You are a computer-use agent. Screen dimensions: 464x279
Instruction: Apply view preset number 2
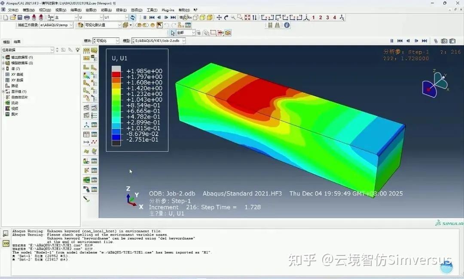321,18
